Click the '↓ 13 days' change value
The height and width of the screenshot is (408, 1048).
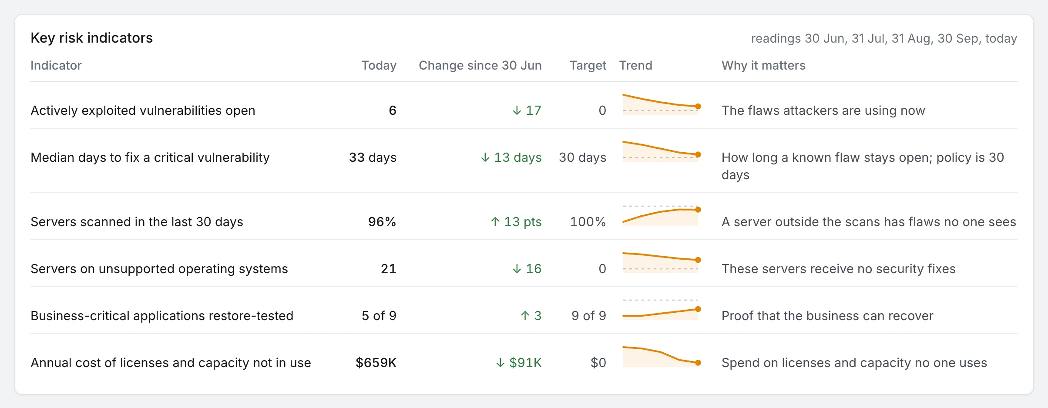point(511,157)
